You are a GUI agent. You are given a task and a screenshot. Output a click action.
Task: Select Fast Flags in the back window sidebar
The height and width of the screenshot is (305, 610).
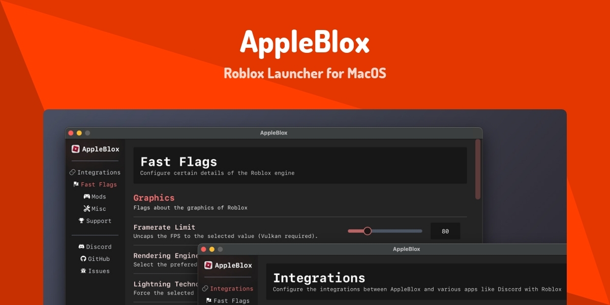(95, 185)
